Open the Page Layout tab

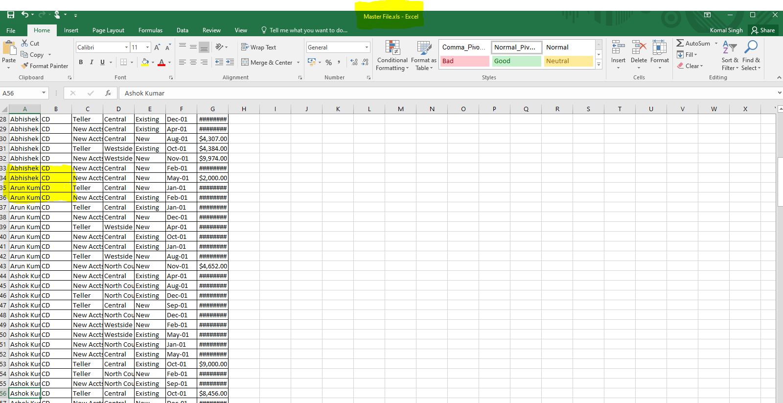[108, 30]
